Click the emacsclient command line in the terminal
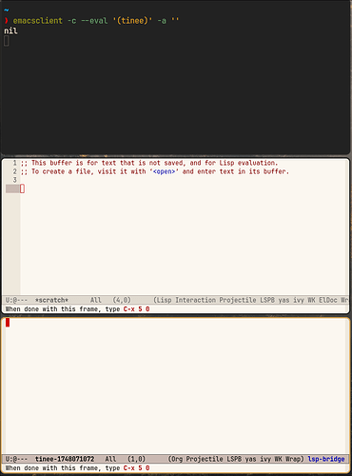 [96, 21]
